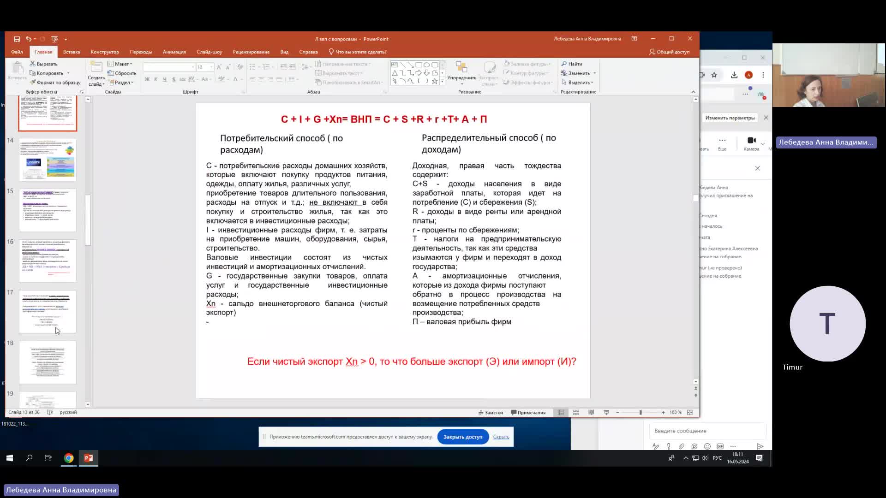Screen dimensions: 886x498
Task: Click Изменить параметры in Teams panel
Action: click(x=730, y=118)
